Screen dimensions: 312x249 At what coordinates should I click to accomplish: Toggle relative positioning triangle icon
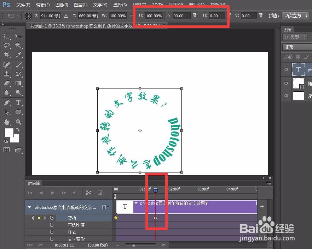[x=66, y=16]
